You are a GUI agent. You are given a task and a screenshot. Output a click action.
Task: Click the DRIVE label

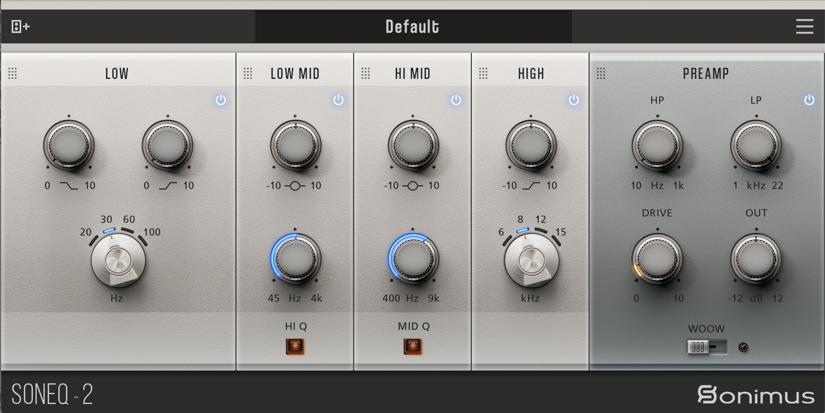[657, 213]
